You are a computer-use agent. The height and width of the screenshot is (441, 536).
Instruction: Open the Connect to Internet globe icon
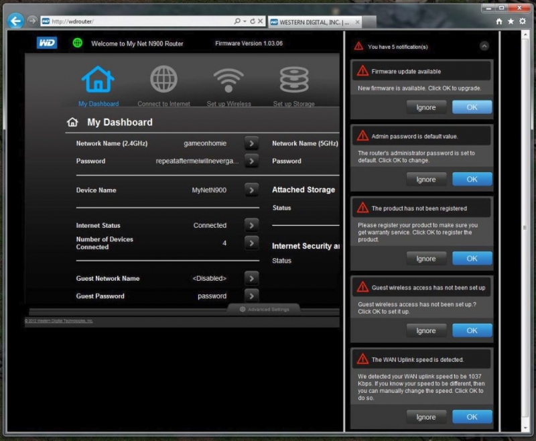[163, 79]
